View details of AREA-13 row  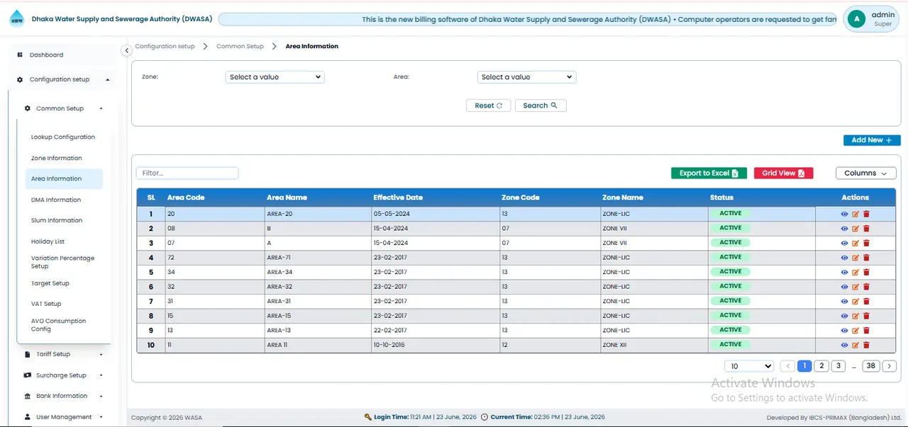point(844,330)
